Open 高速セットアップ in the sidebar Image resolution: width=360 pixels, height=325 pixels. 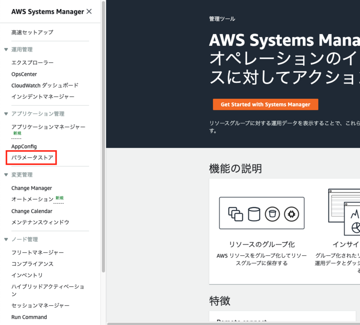coord(32,32)
